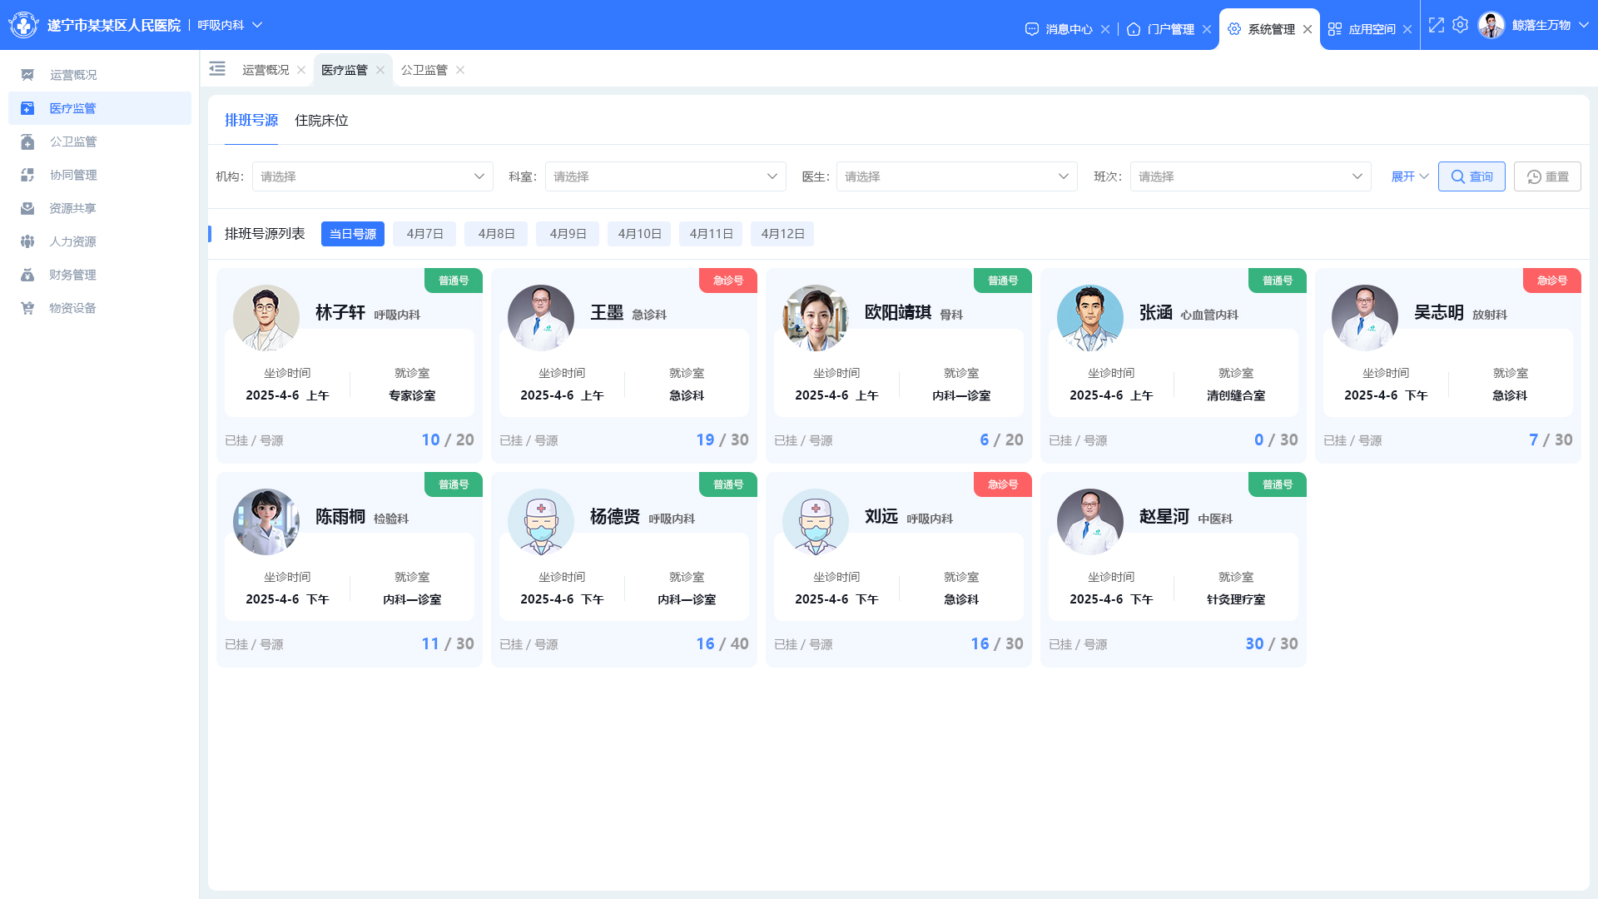Select the 4月12日 date filter
1598x899 pixels.
(782, 234)
